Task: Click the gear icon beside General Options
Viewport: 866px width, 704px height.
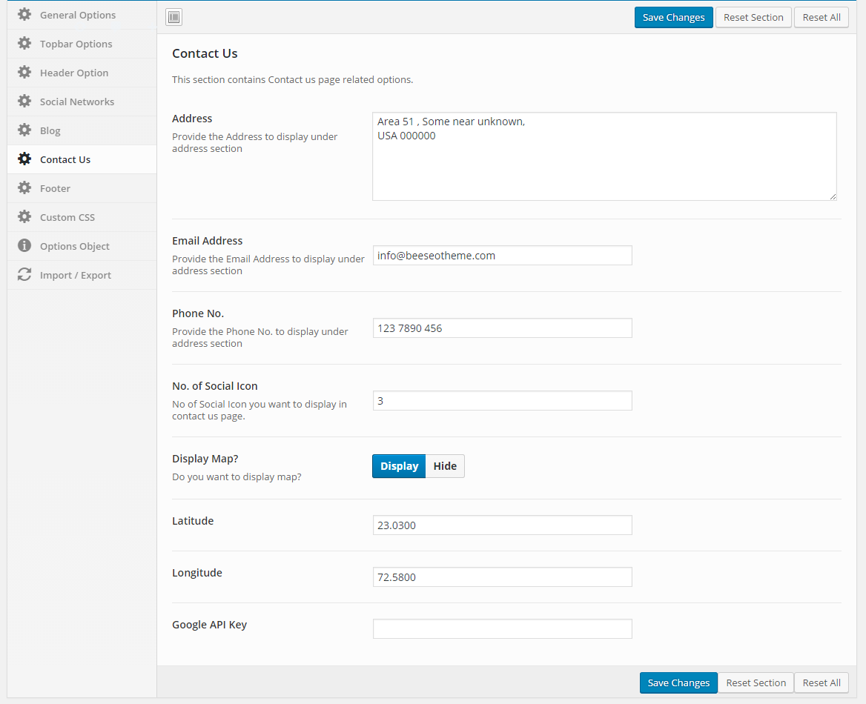Action: point(24,15)
